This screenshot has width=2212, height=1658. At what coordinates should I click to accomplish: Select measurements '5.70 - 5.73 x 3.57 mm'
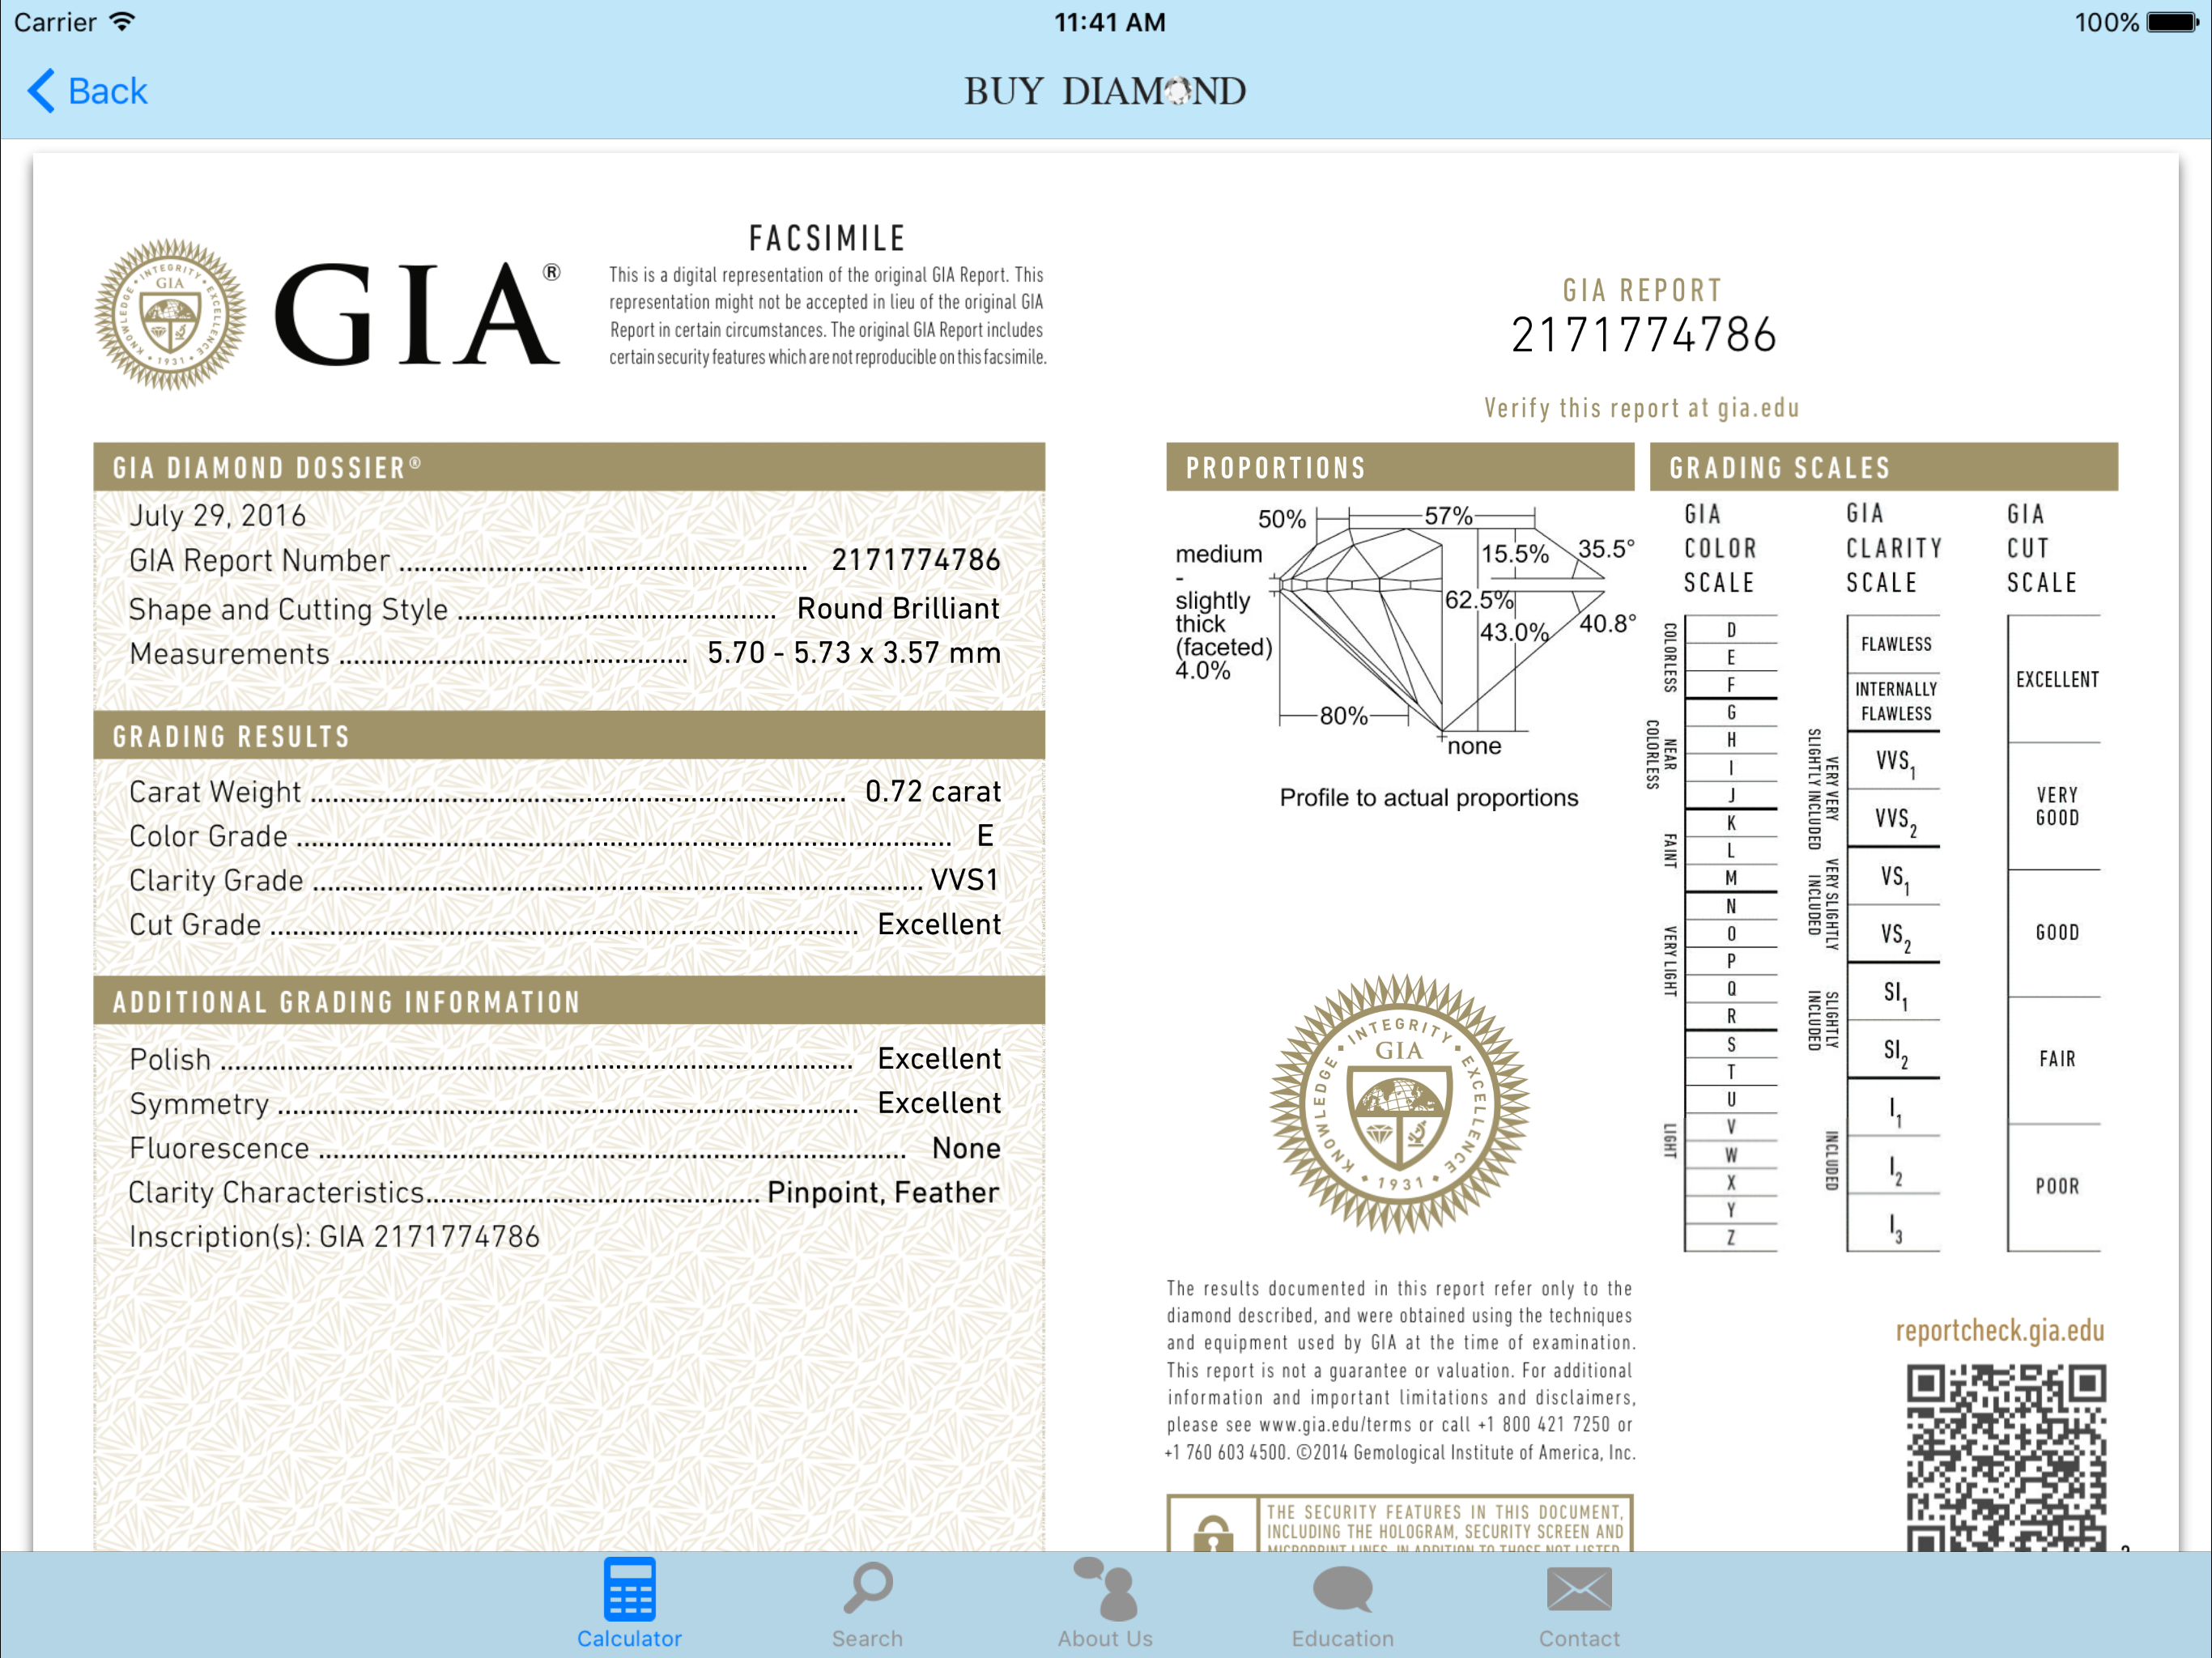854,653
